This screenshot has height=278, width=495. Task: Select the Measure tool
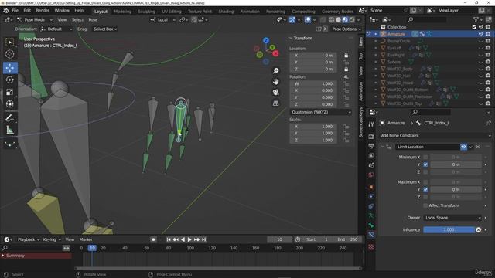(x=10, y=131)
